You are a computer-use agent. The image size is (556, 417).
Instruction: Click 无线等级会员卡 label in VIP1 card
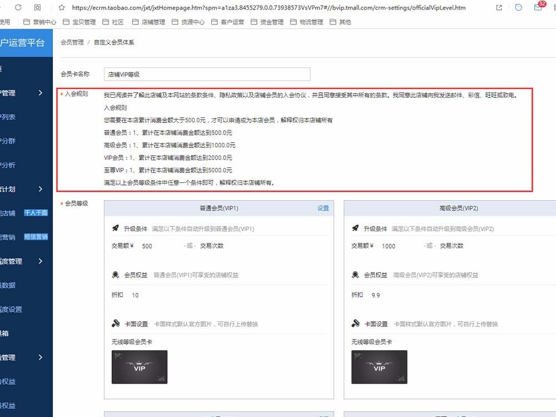tap(132, 342)
